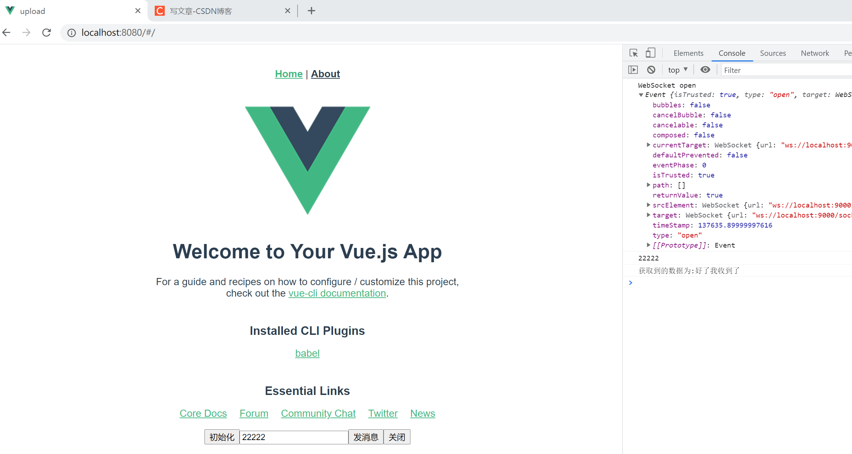The width and height of the screenshot is (852, 454).
Task: Switch to the Elements tab
Action: pyautogui.click(x=688, y=53)
